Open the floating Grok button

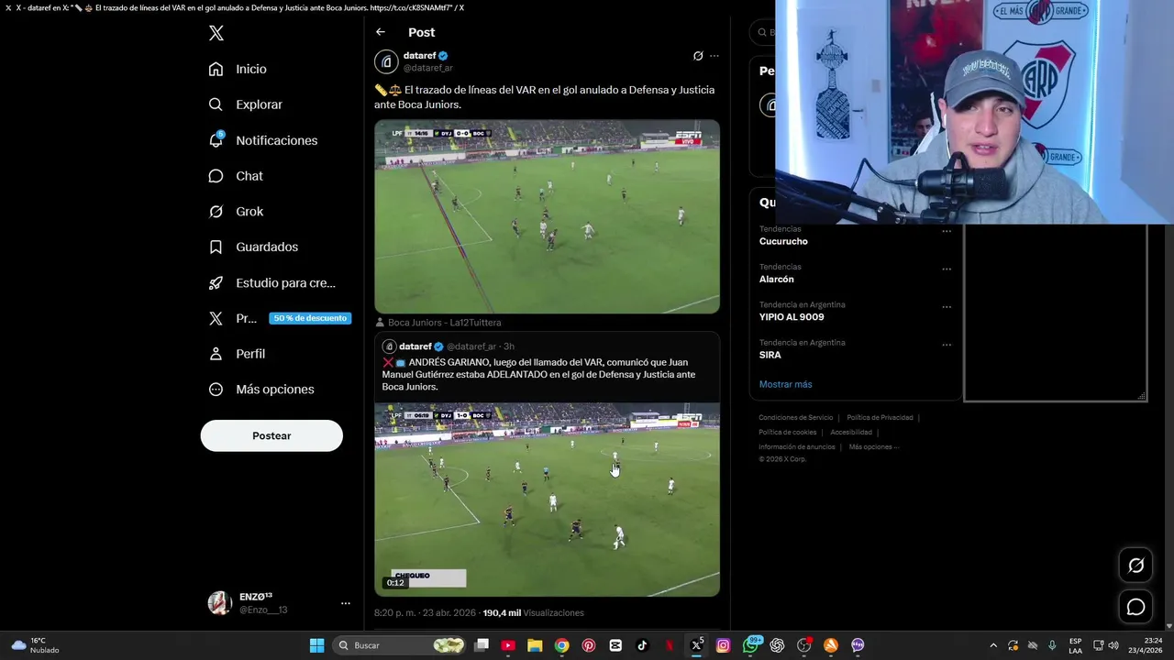tap(1135, 566)
